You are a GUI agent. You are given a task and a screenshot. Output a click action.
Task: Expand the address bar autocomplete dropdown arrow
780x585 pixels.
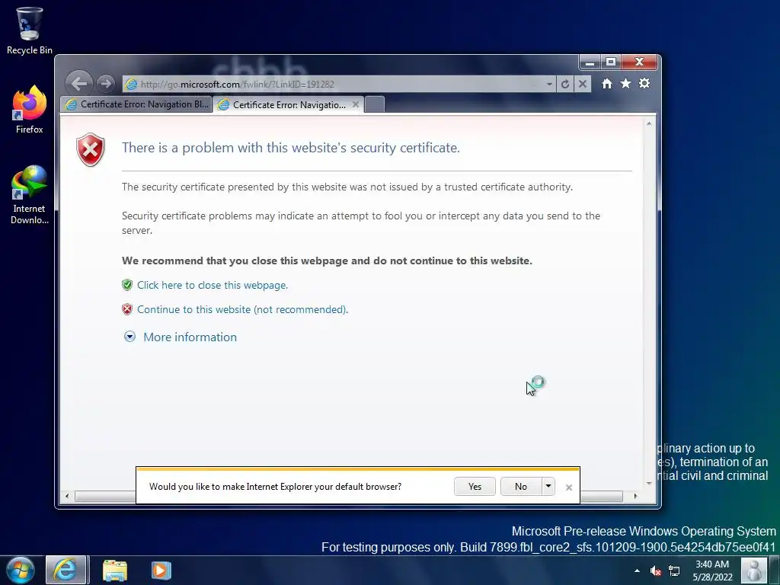coord(549,84)
